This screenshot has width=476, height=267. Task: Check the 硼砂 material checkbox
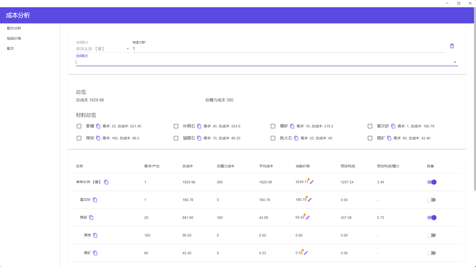[273, 126]
